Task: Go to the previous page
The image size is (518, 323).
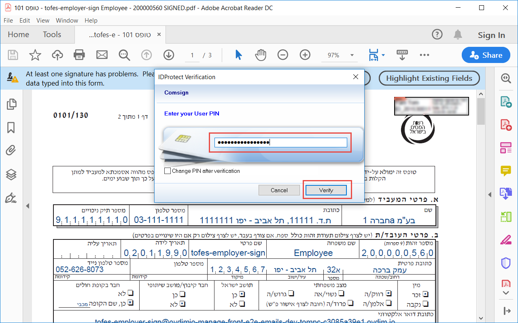Action: point(146,55)
